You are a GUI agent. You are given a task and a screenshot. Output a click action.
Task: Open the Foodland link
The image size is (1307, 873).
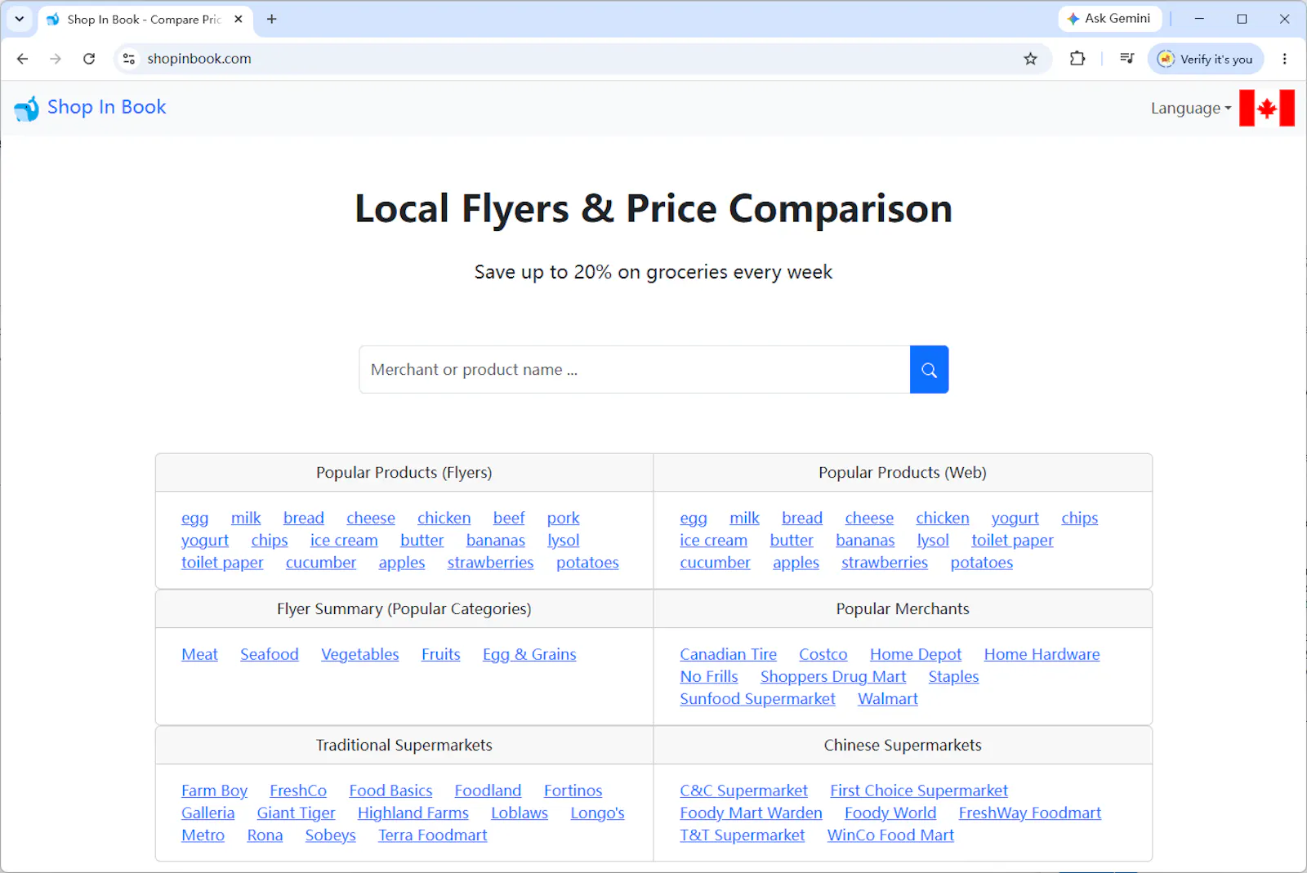pos(488,791)
